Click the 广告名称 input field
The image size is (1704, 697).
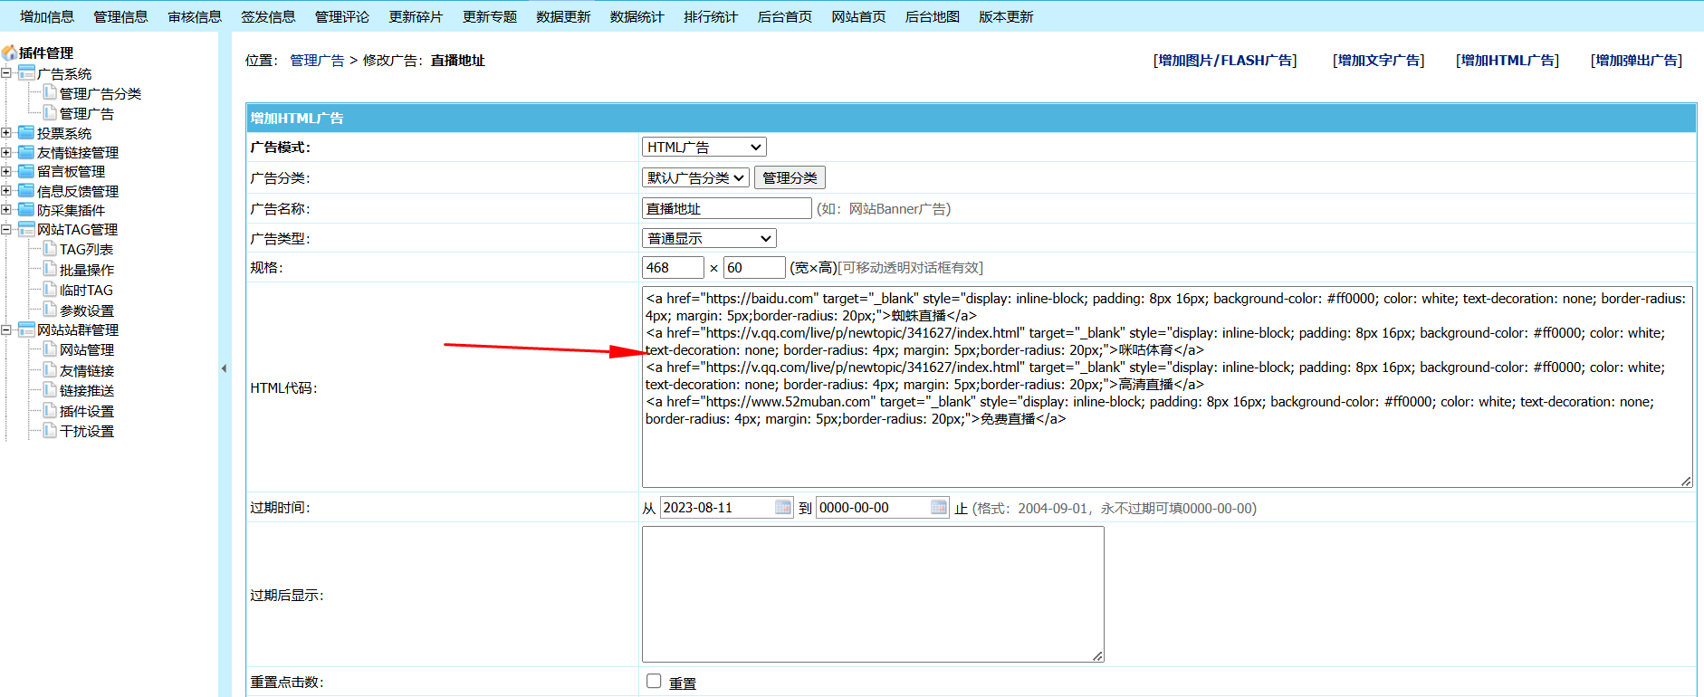tap(726, 209)
